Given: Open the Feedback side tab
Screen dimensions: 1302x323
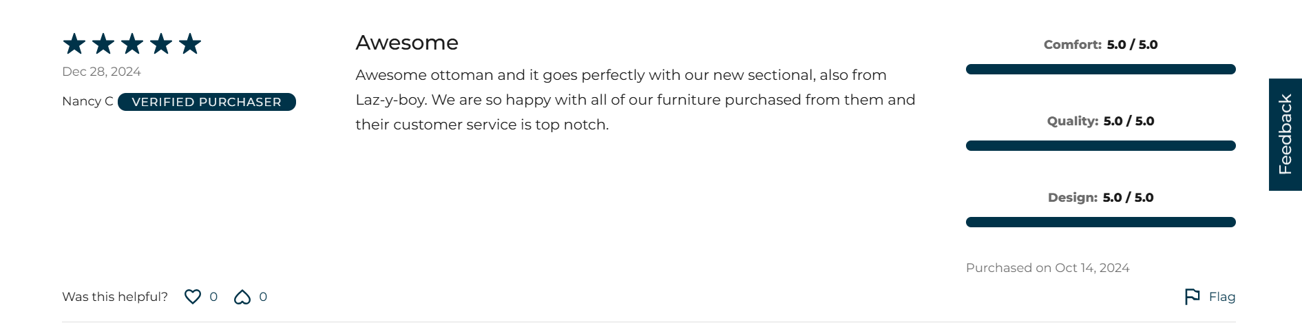Looking at the screenshot, I should [x=1285, y=134].
